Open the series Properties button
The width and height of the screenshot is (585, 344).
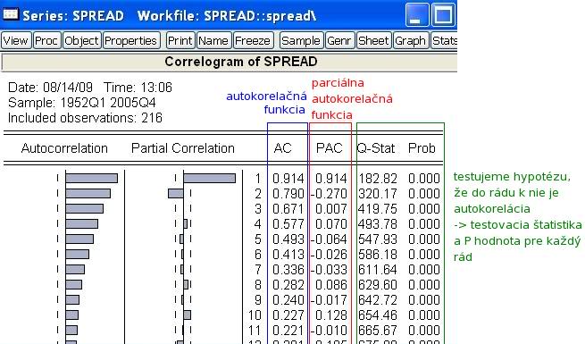[x=131, y=40]
